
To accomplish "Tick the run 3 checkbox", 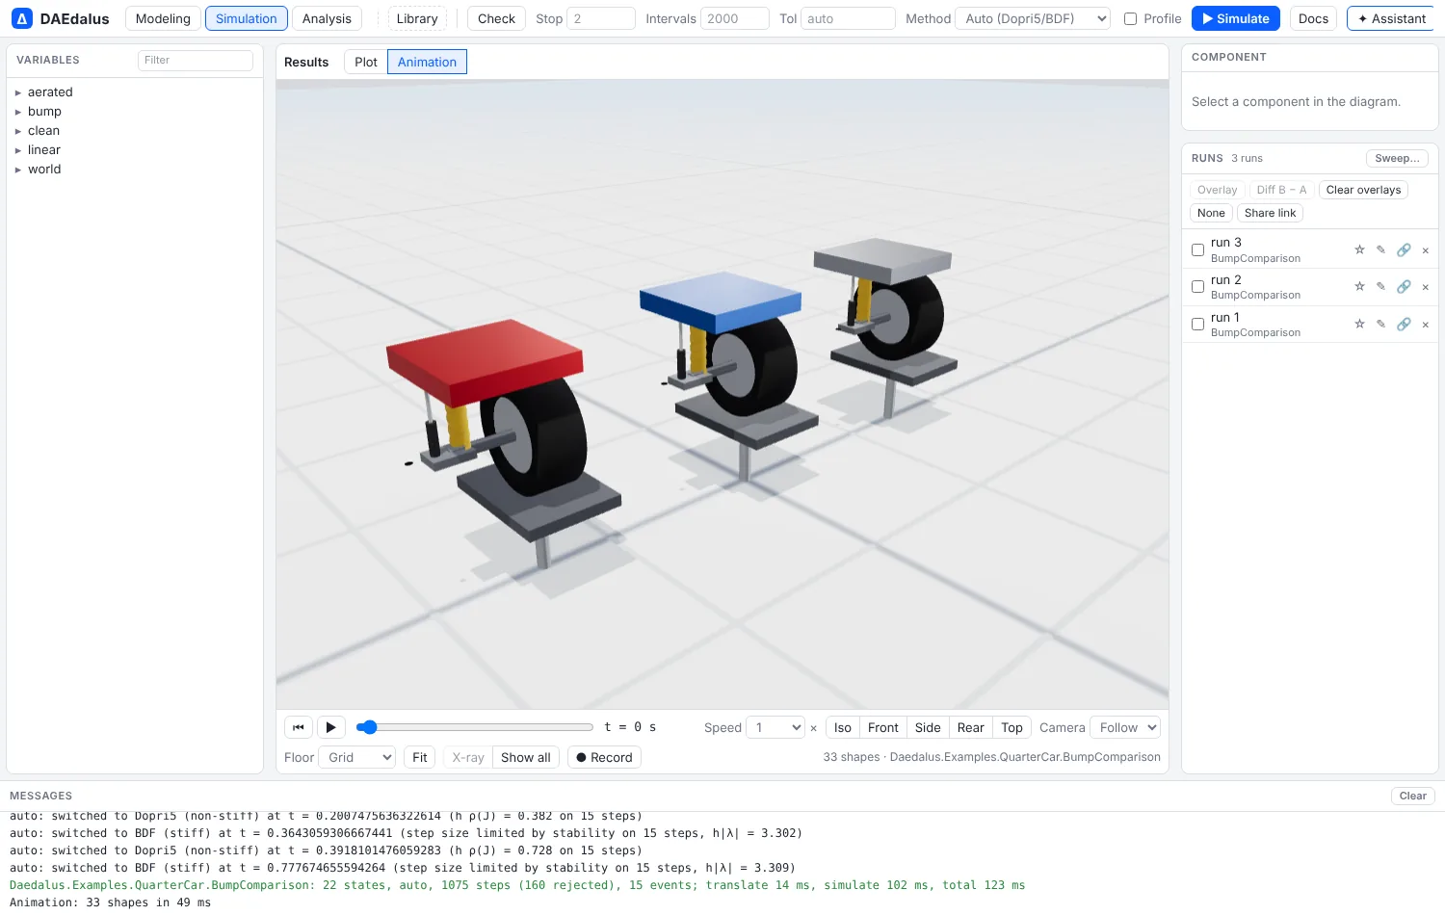I will 1197,249.
